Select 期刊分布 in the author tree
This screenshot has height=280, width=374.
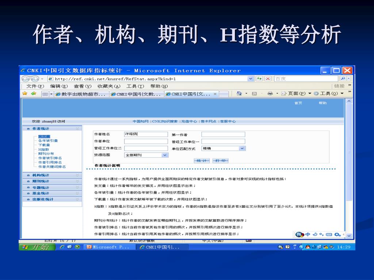[x=46, y=153]
